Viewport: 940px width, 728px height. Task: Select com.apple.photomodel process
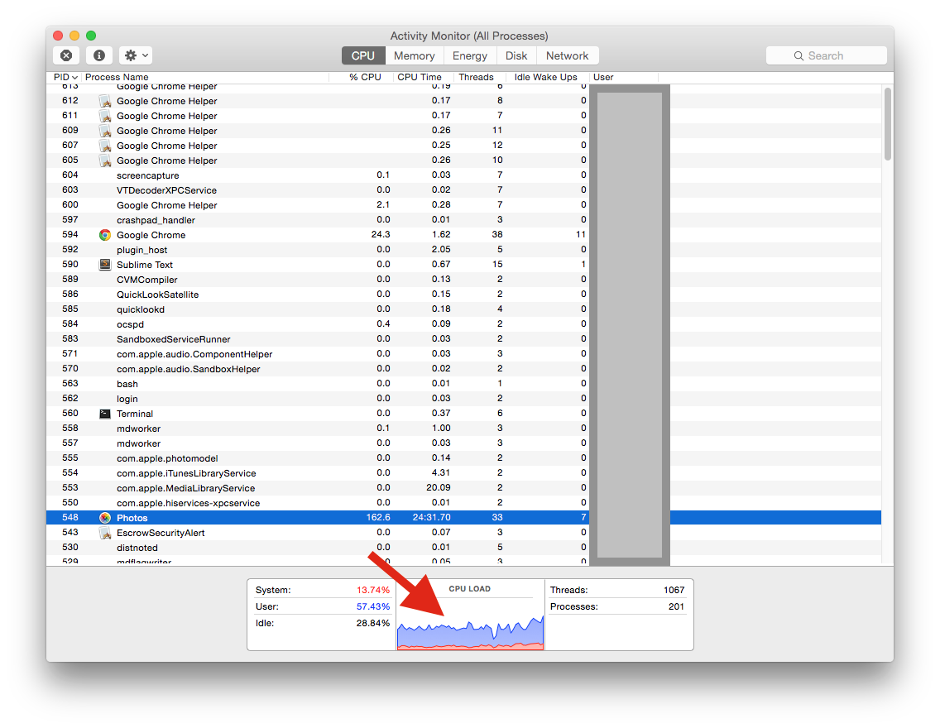point(463,458)
